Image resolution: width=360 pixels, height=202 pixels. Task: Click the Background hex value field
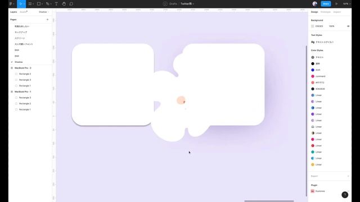319,26
